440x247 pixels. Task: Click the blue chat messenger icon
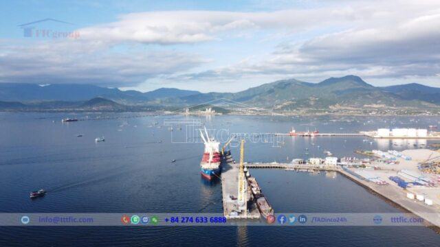click(145, 220)
